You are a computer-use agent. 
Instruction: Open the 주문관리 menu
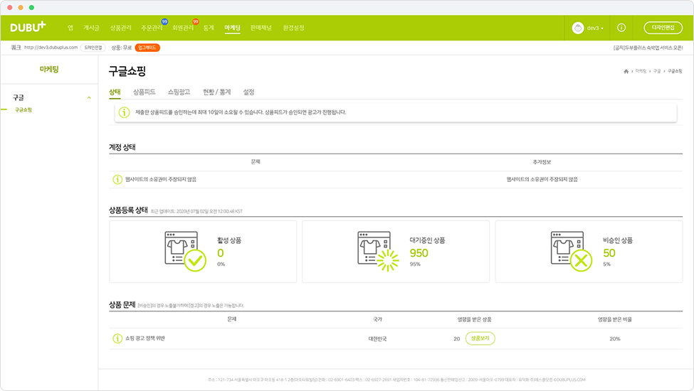click(152, 28)
